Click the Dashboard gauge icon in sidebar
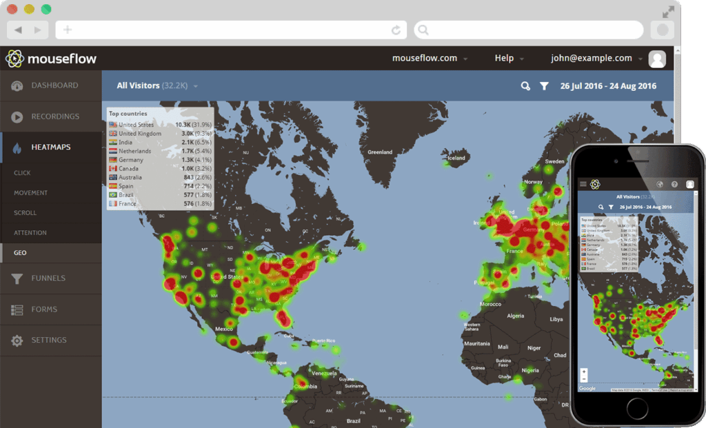706x428 pixels. tap(17, 86)
